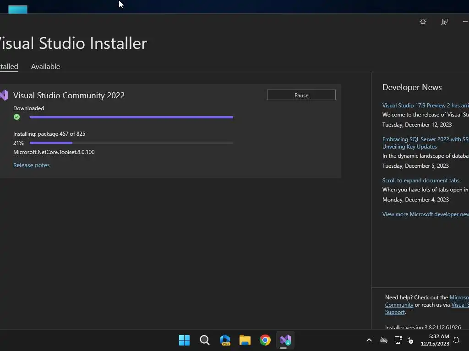Switch to the Installed tab
Screen dimensions: 469x351
pos(9,66)
